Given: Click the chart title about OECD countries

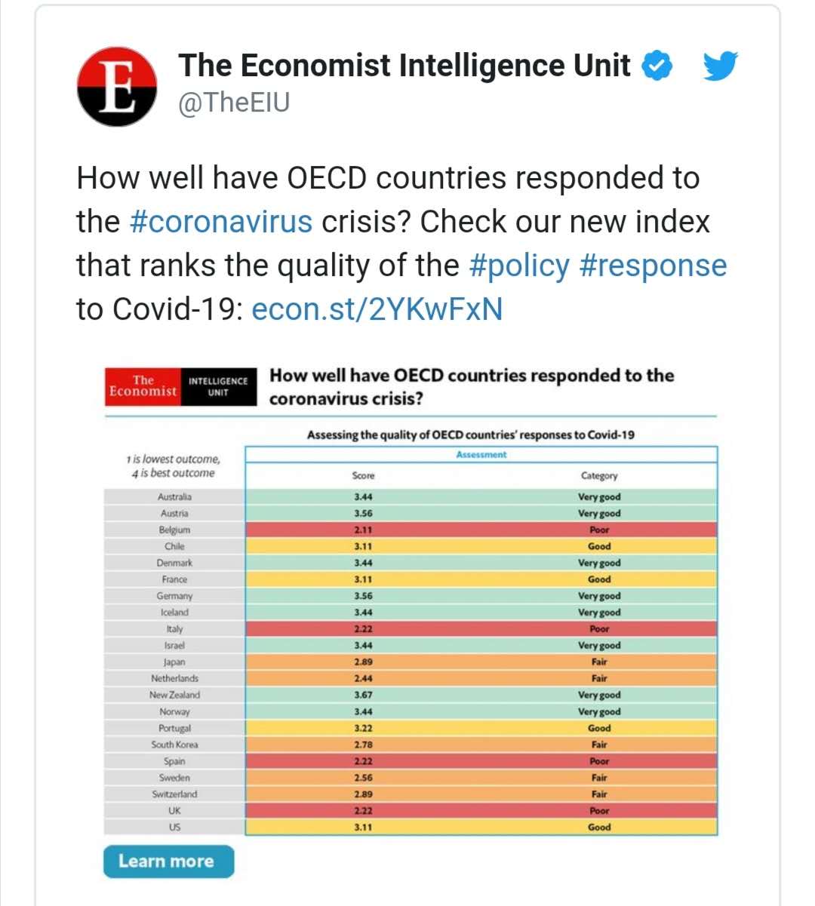Looking at the screenshot, I should pos(472,386).
